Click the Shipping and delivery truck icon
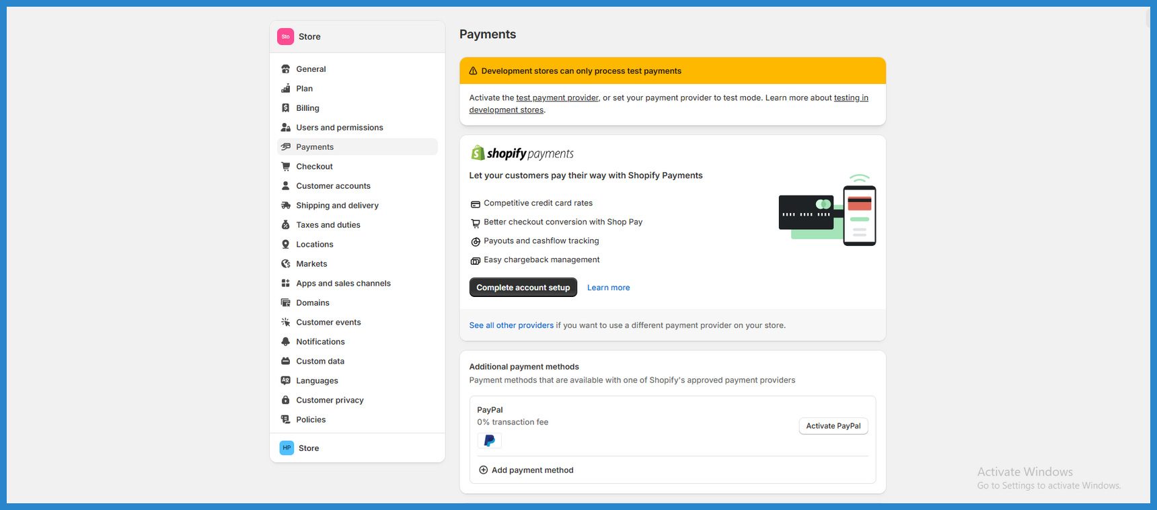This screenshot has height=510, width=1157. pos(286,206)
